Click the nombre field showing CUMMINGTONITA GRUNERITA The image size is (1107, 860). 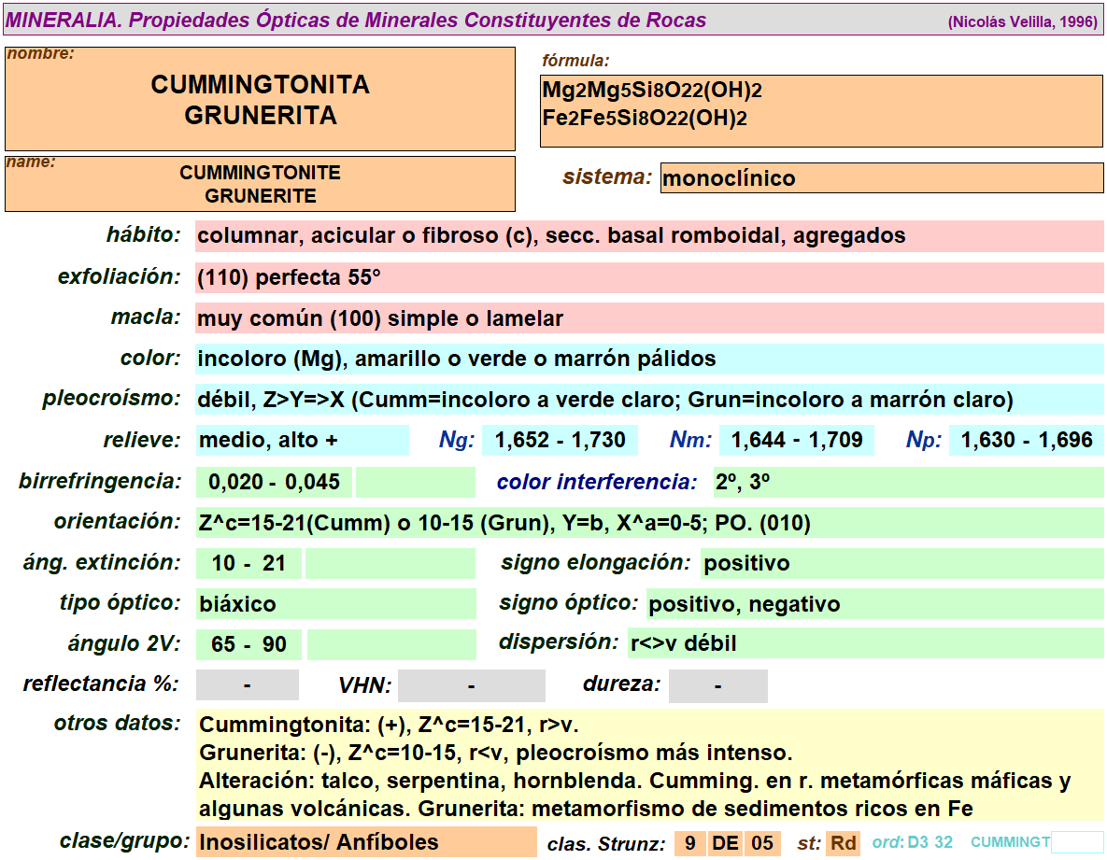coord(260,99)
